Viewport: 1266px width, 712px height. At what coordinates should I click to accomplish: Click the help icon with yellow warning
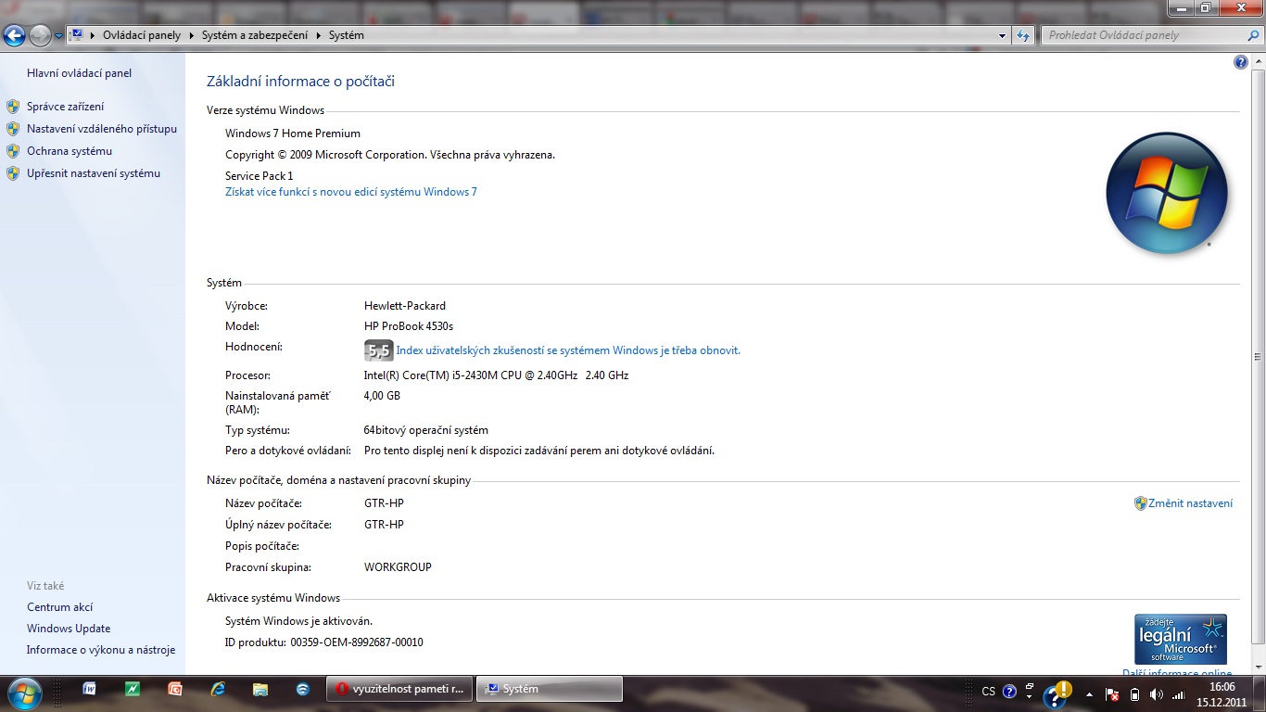[1057, 693]
